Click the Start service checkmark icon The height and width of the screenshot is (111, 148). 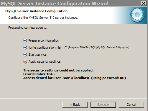click(x=25, y=54)
